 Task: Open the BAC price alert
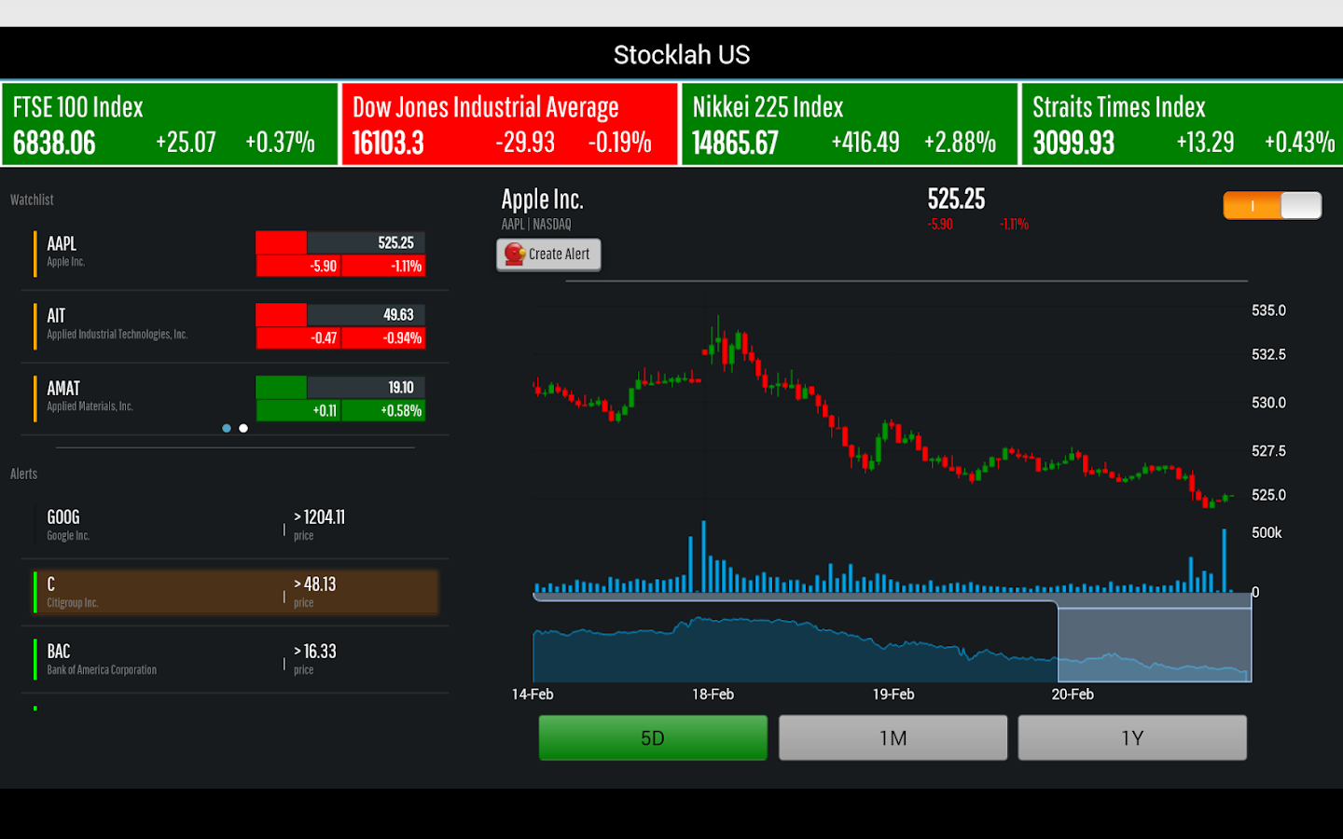tap(235, 659)
